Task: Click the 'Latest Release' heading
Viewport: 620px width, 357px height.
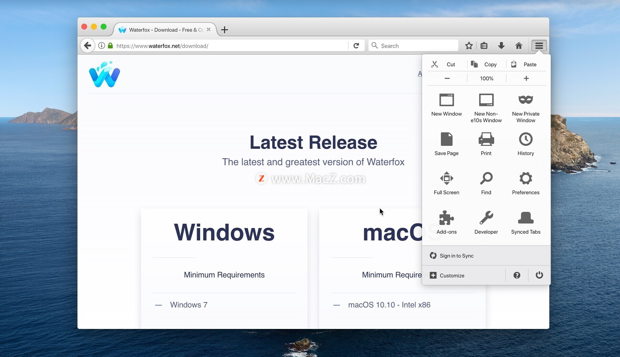Action: point(313,142)
